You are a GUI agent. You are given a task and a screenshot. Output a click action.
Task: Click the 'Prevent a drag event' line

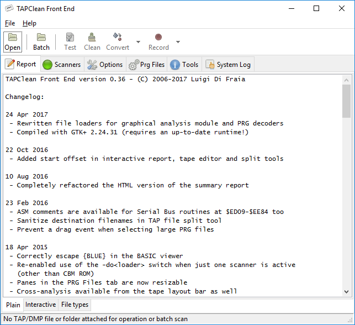(x=112, y=229)
